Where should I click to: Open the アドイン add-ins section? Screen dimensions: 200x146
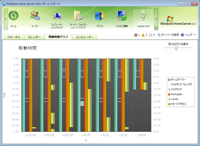pos(100,16)
